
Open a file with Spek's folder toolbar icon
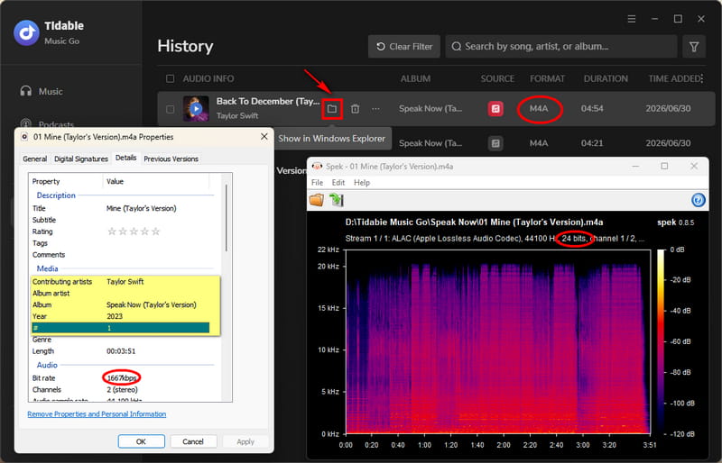tap(317, 200)
